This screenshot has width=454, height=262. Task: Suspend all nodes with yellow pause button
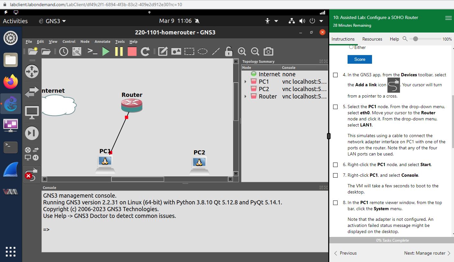[119, 51]
